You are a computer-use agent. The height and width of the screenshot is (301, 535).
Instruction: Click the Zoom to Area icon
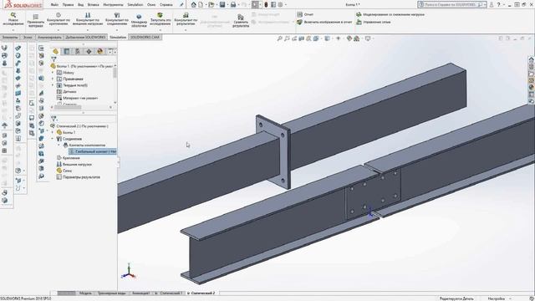coord(287,38)
